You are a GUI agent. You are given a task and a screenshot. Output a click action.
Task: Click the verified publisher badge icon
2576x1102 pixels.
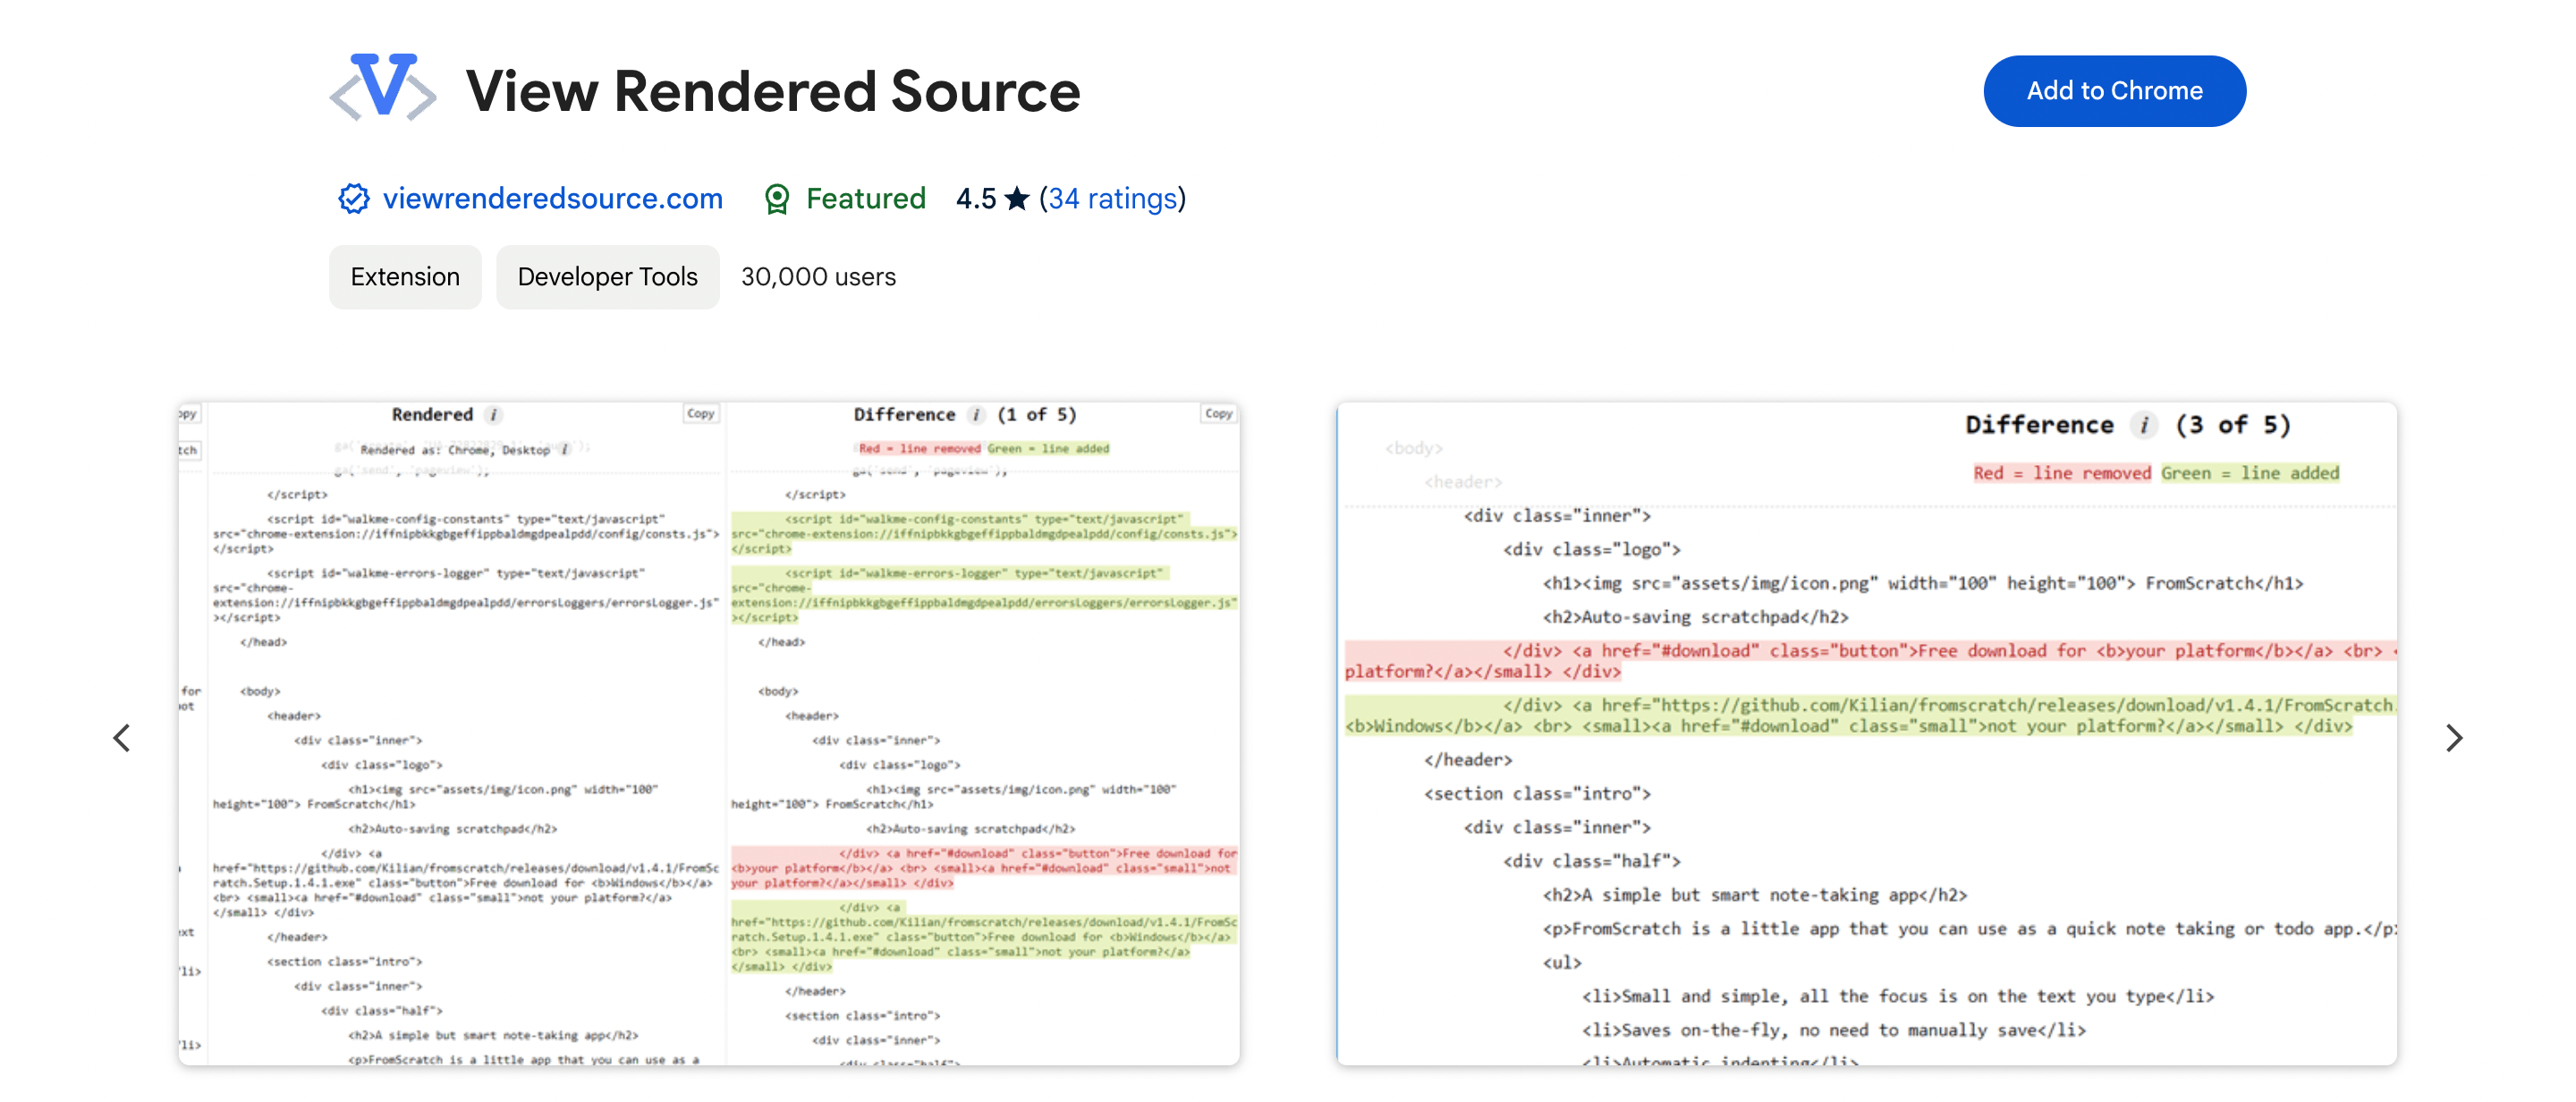pyautogui.click(x=353, y=198)
